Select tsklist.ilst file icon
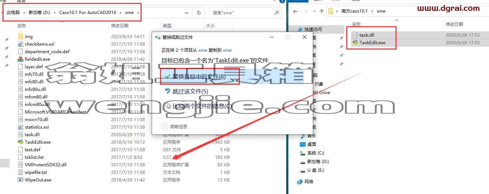This screenshot has height=194, width=489. tap(20, 157)
